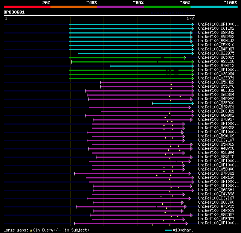Image resolution: width=241 pixels, height=233 pixels.
Task: Click the cyan ~100% identity legend segment
Action: point(214,7)
